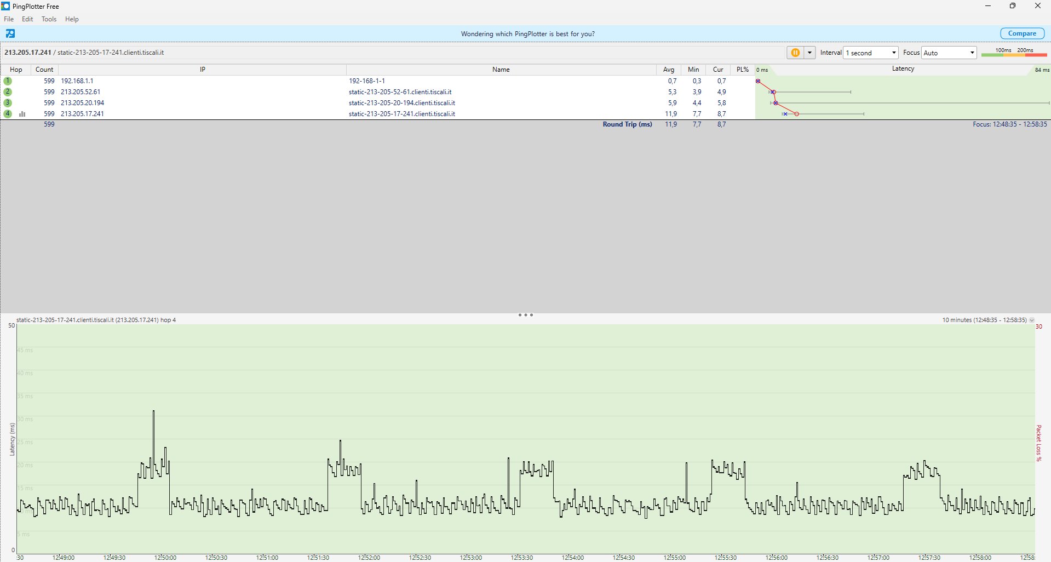Select the green hop 3 circle
Image resolution: width=1051 pixels, height=562 pixels.
8,103
